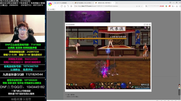Click the 阿楠包天空群 966524509 text

(23, 59)
